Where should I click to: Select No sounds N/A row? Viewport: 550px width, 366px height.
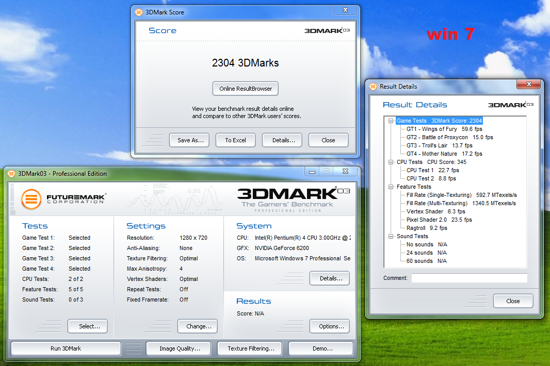click(427, 244)
